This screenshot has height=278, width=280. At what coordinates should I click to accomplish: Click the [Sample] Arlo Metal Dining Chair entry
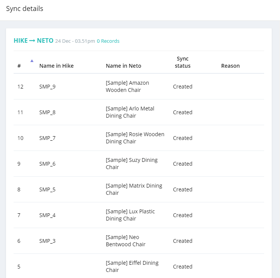pyautogui.click(x=130, y=112)
